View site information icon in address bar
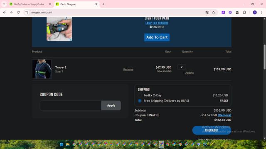 click(27, 12)
